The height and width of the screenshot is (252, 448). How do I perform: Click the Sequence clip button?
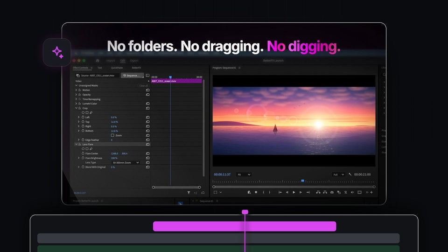coord(133,76)
